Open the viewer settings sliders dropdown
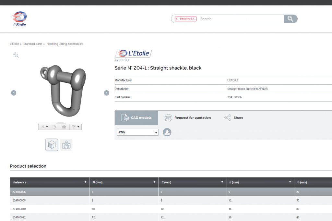 point(76,127)
